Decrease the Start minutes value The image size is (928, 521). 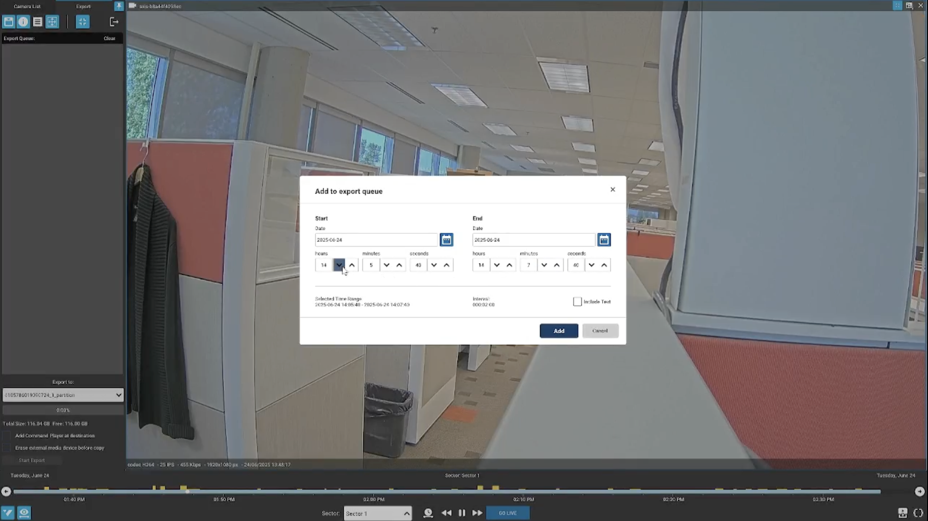(x=387, y=265)
